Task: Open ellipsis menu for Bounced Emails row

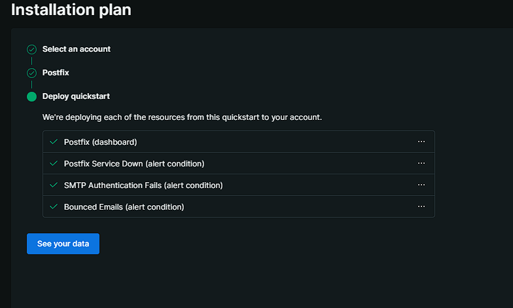Action: pyautogui.click(x=421, y=206)
